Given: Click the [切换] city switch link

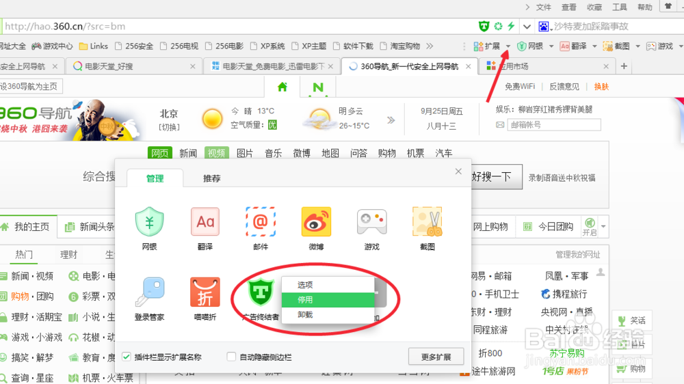Looking at the screenshot, I should pyautogui.click(x=169, y=127).
